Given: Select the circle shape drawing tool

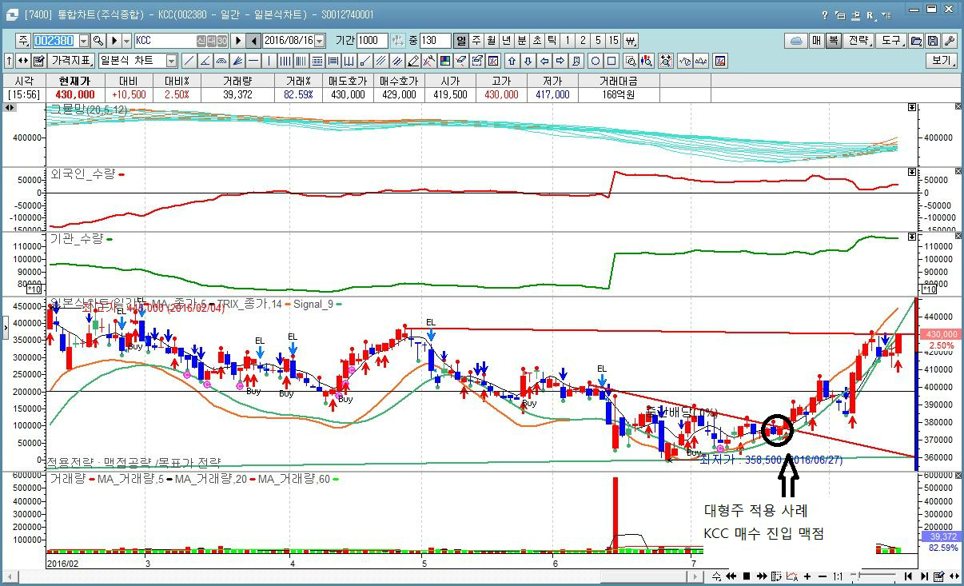Looking at the screenshot, I should click(596, 61).
